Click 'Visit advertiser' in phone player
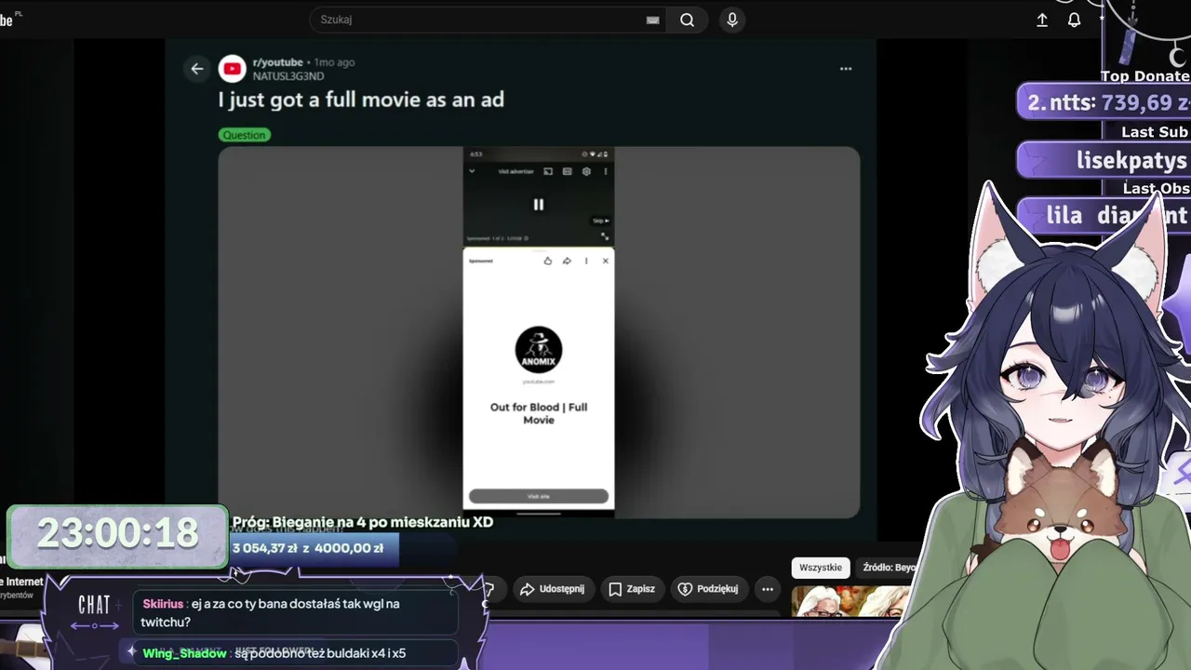 pyautogui.click(x=515, y=171)
